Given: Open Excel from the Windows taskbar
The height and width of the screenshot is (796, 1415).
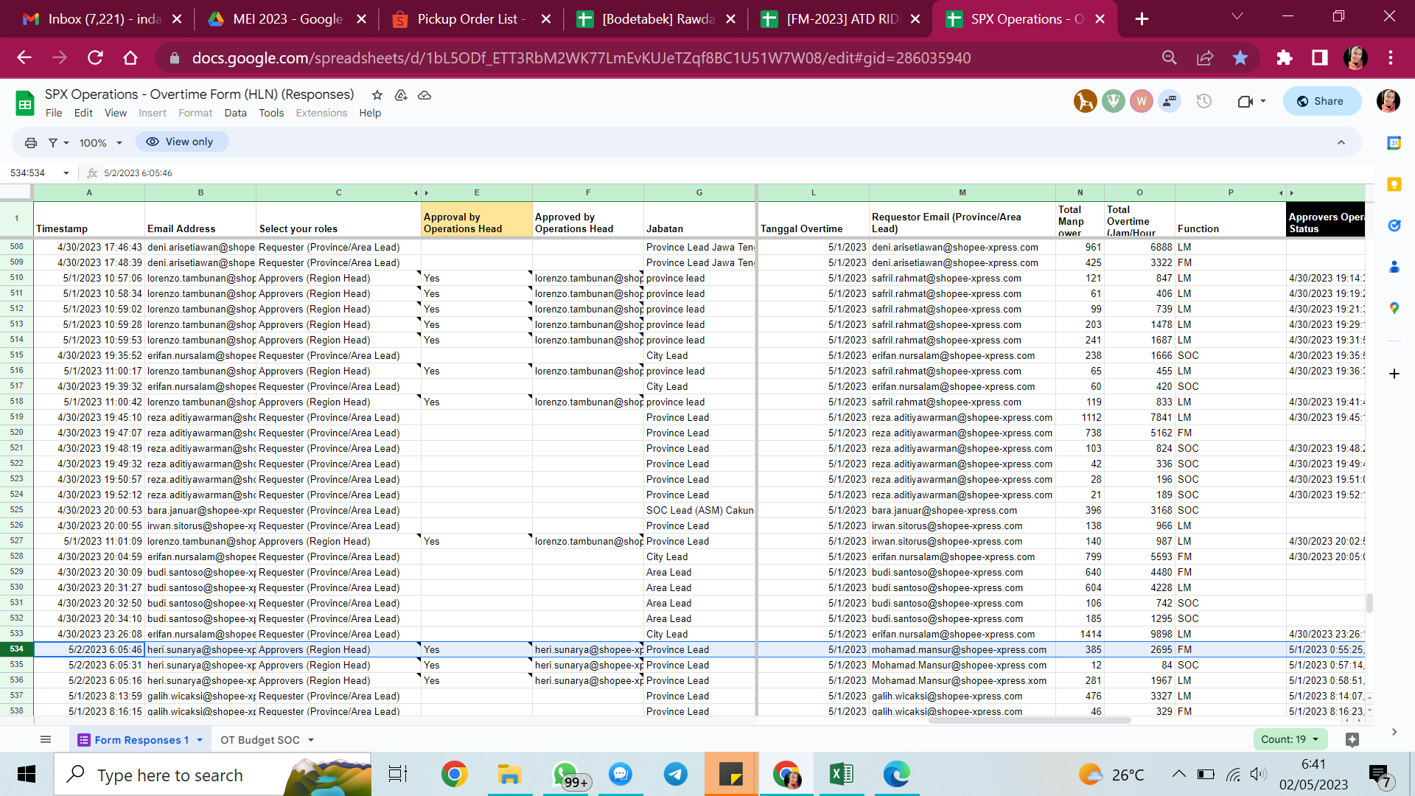Looking at the screenshot, I should (841, 774).
